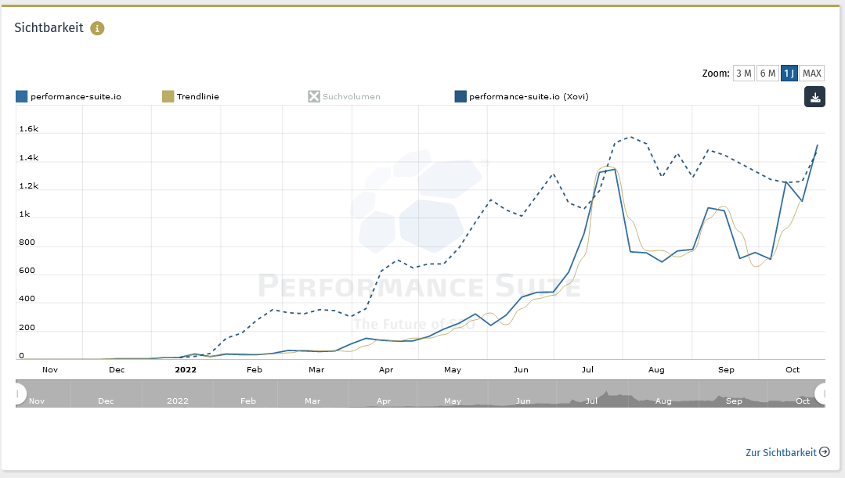Set zoom to MAX
Viewport: 845px width, 478px height.
coord(811,74)
